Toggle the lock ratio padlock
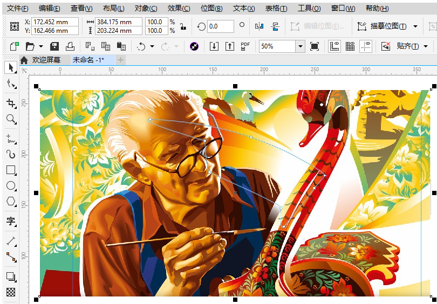437x304 pixels. [x=183, y=26]
